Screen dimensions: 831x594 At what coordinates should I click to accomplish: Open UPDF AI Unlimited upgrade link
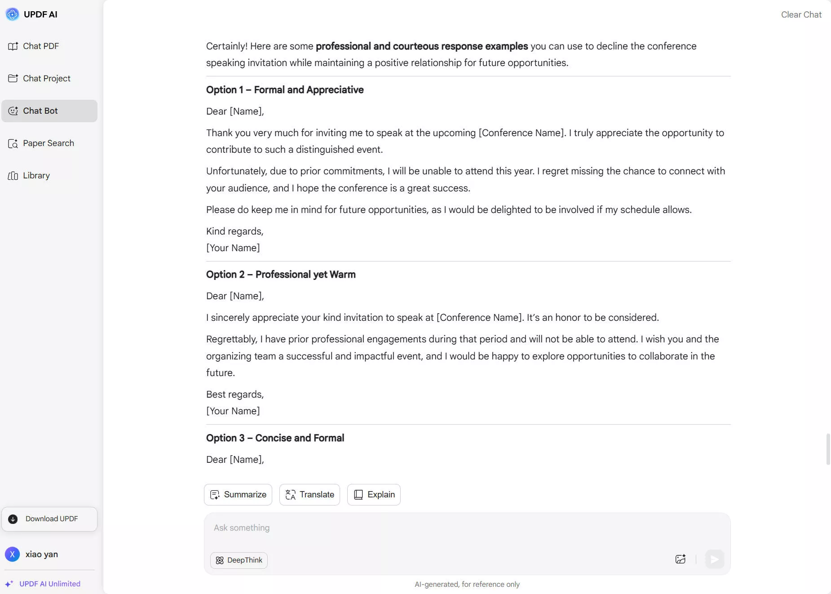coord(49,583)
